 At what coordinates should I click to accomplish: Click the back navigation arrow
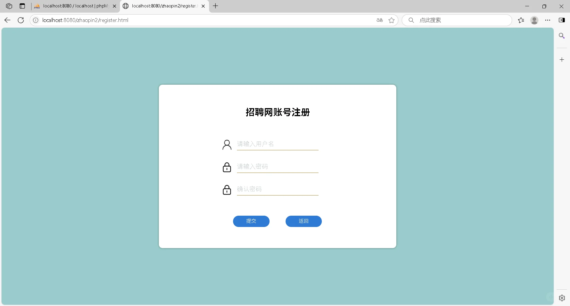coord(7,20)
